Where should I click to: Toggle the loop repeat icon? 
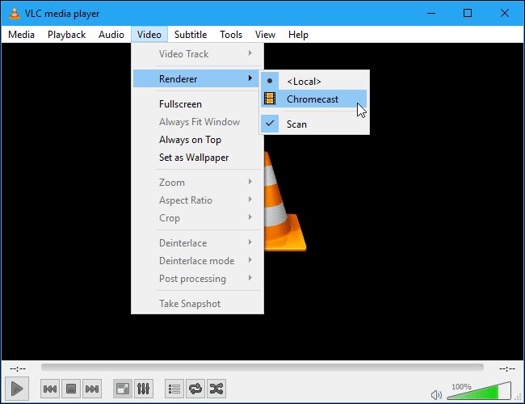click(195, 389)
